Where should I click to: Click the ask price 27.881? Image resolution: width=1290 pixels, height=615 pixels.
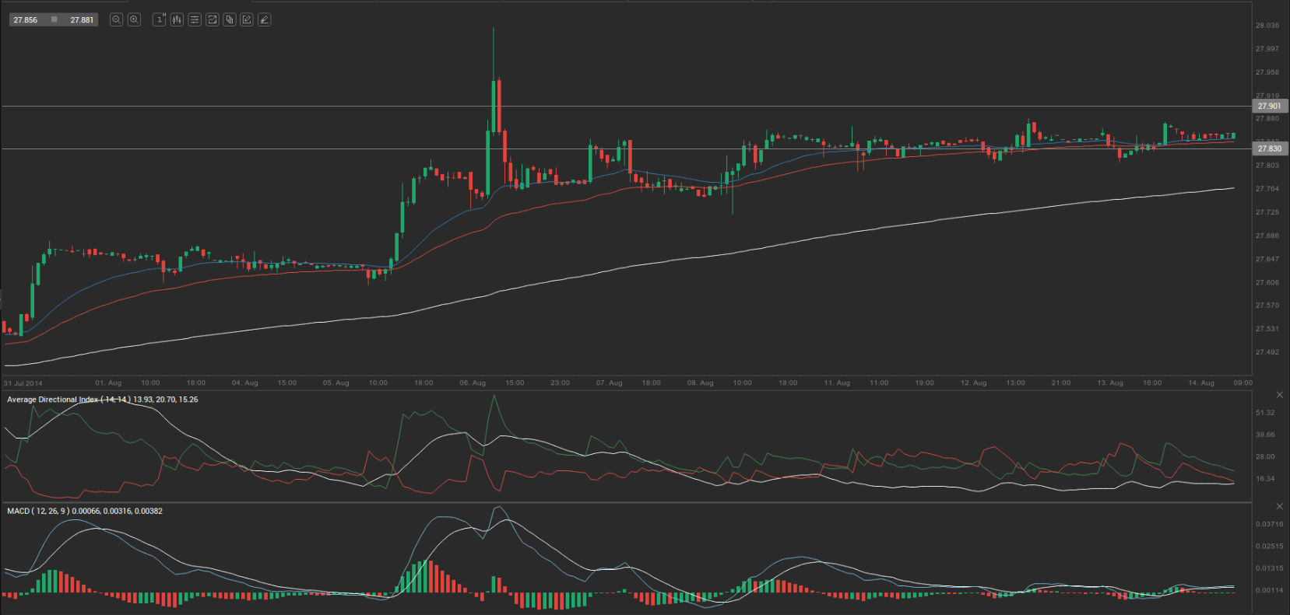pos(82,20)
